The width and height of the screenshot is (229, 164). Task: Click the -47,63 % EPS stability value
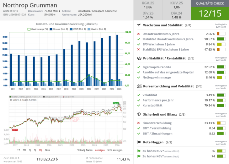click(209, 49)
